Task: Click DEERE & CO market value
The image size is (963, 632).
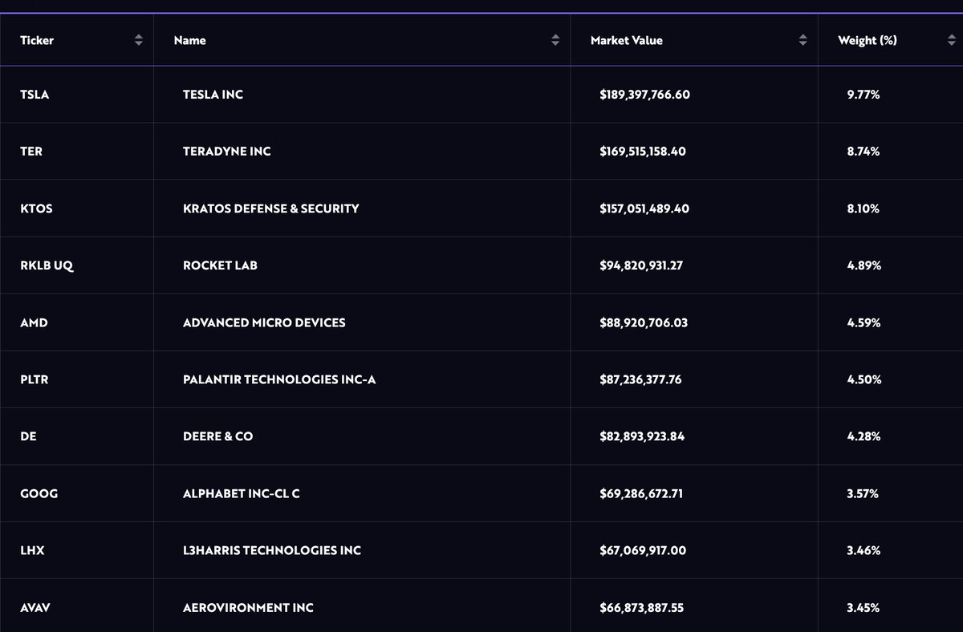Action: click(641, 436)
